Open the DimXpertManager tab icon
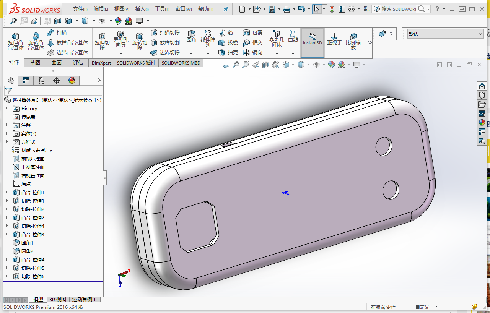Viewport: 490px width, 313px height. point(57,80)
